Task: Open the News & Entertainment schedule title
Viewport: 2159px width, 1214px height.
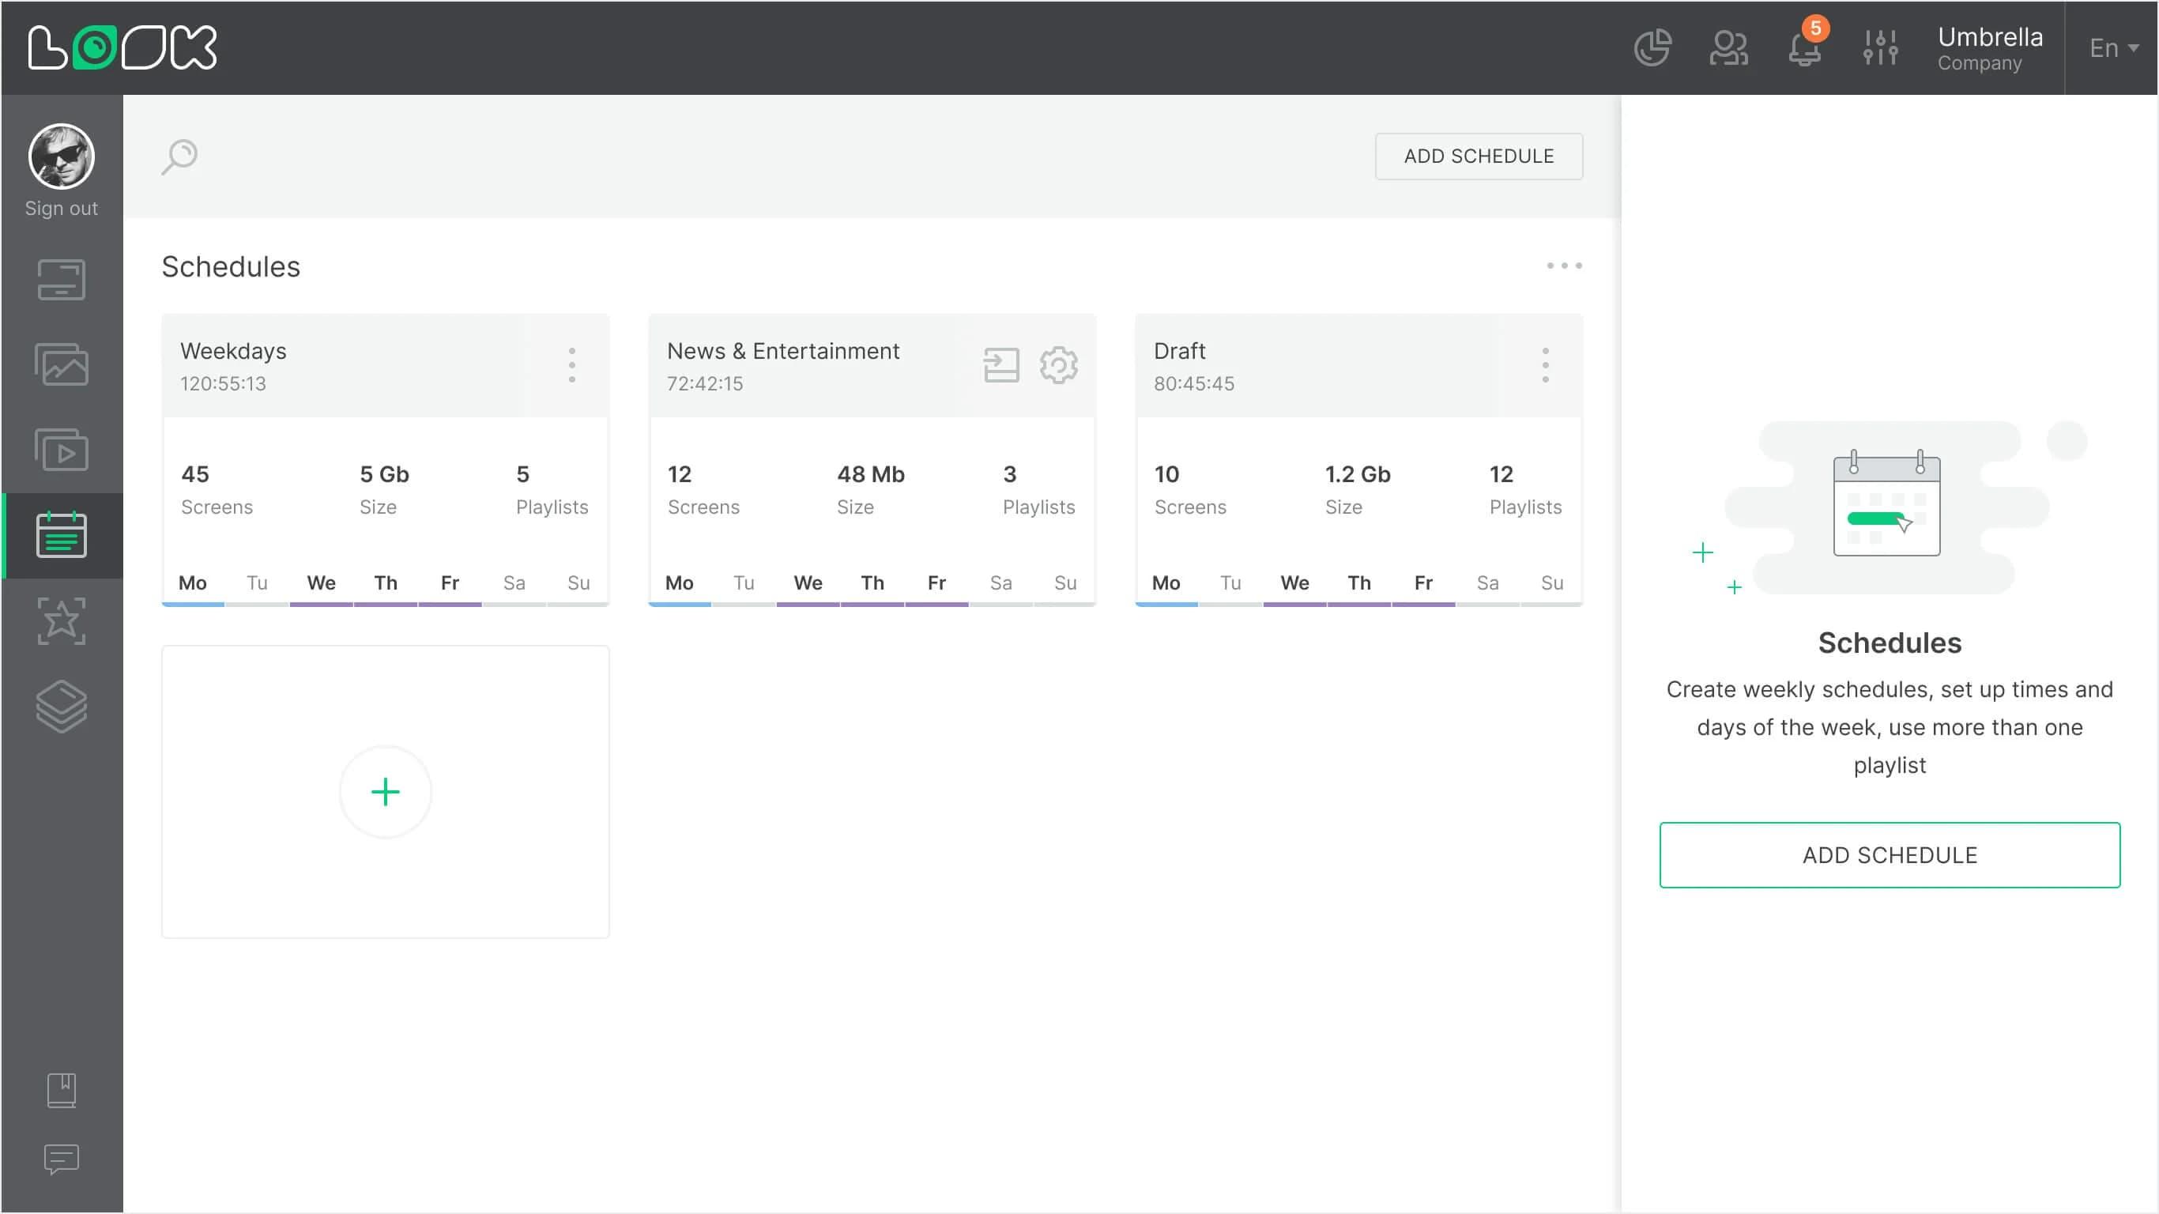Action: [x=783, y=351]
